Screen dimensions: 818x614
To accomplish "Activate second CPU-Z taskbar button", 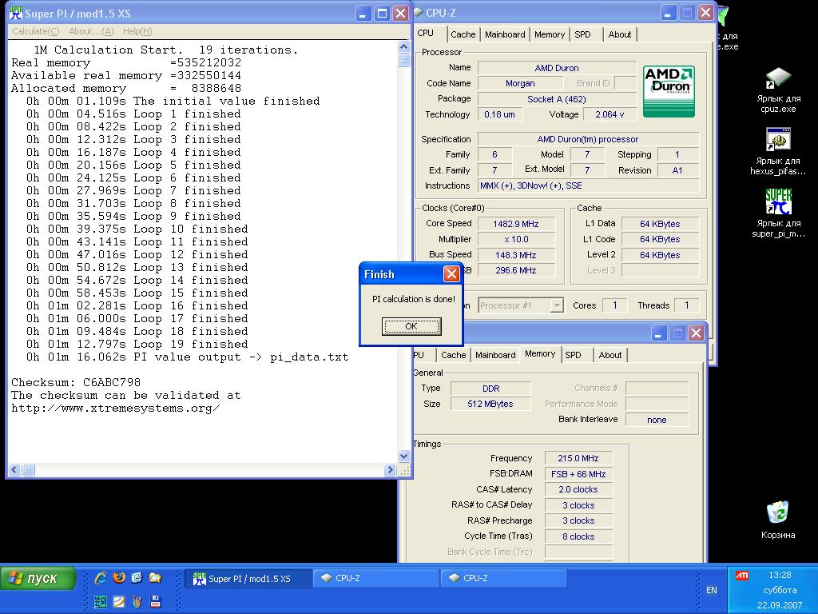I will coord(504,578).
